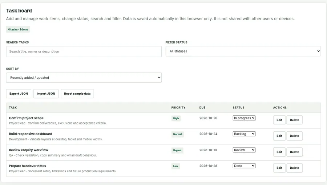The image size is (327, 185).
Task: Delete the Confirm project scope task
Action: click(x=294, y=120)
